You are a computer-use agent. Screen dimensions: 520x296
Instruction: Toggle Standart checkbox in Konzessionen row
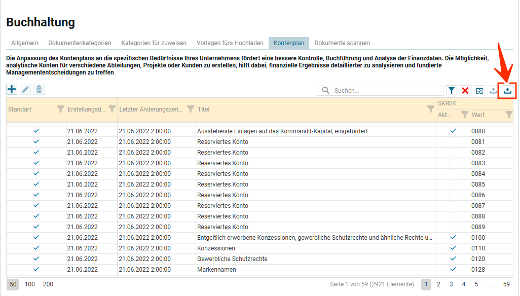(x=36, y=248)
